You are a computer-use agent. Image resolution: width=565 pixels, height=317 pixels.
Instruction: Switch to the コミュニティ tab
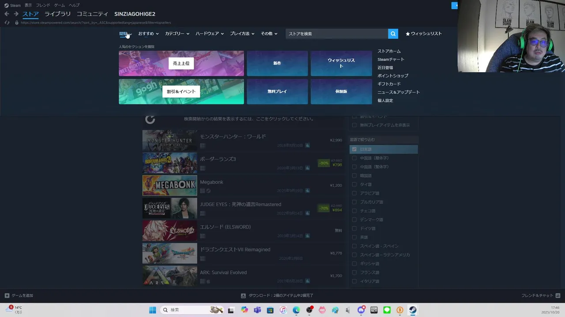92,14
